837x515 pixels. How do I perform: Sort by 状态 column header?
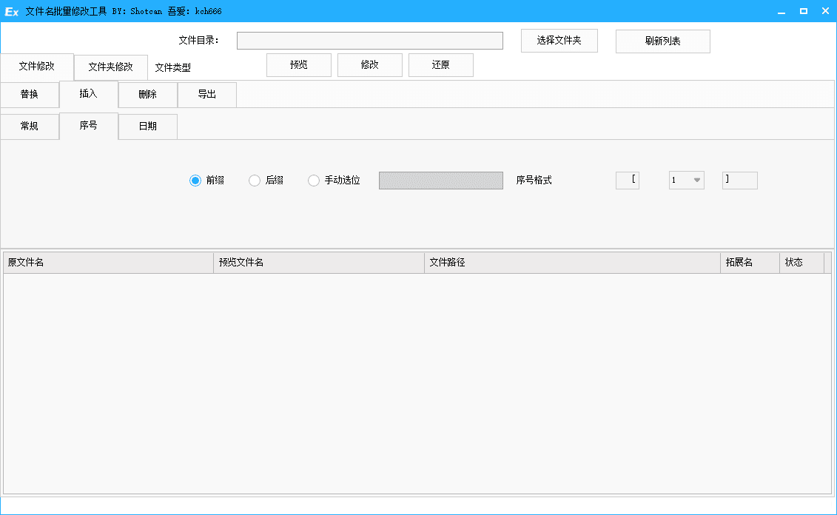pos(801,263)
